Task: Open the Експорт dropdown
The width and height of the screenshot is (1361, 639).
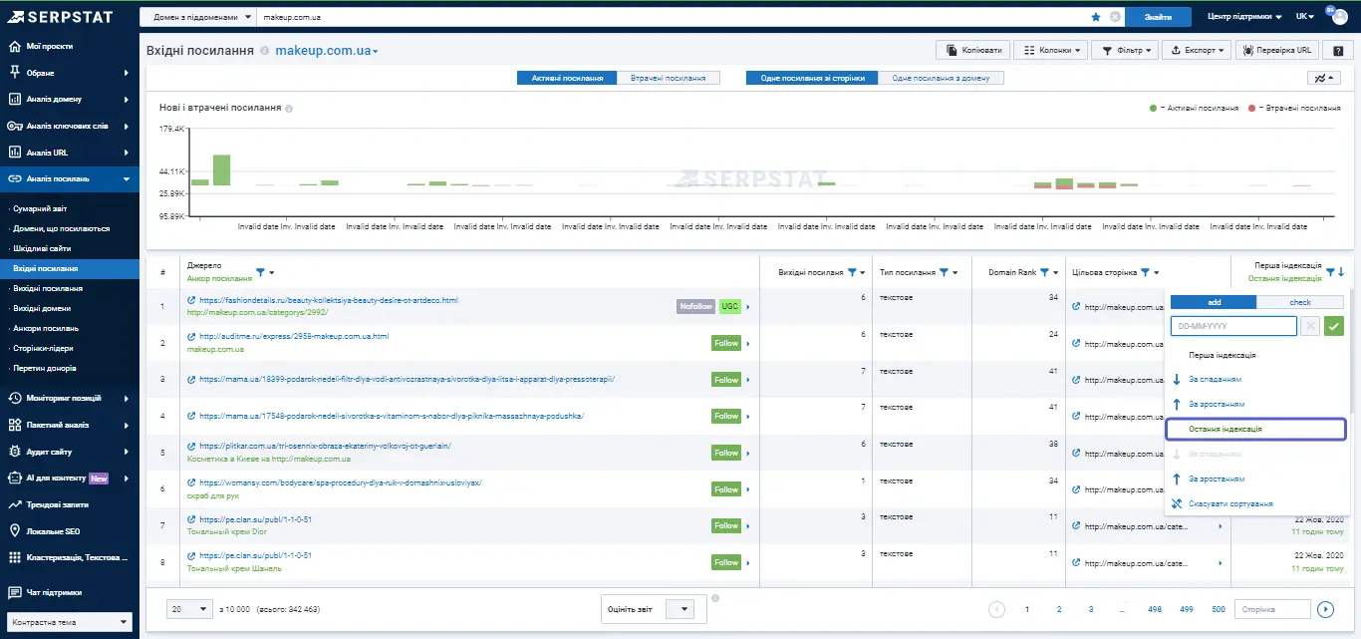Action: pyautogui.click(x=1197, y=50)
